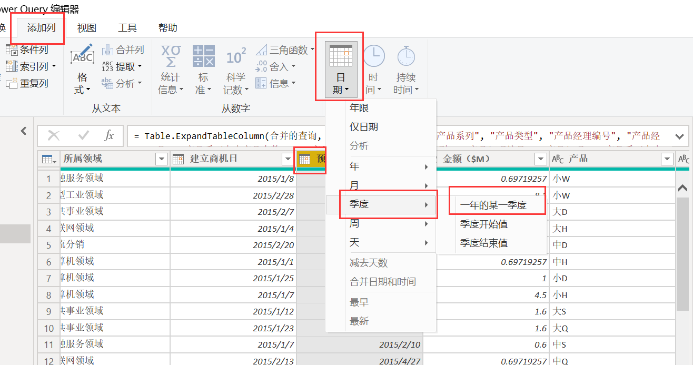
Task: Click cell 2015/2/20 in row 5
Action: coord(233,245)
